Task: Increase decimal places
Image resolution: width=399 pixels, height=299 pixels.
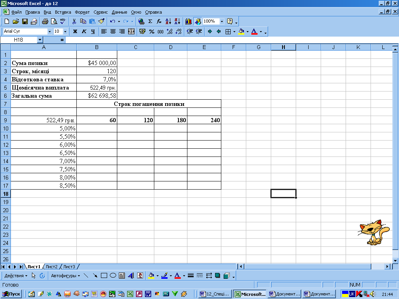Action: point(170,32)
